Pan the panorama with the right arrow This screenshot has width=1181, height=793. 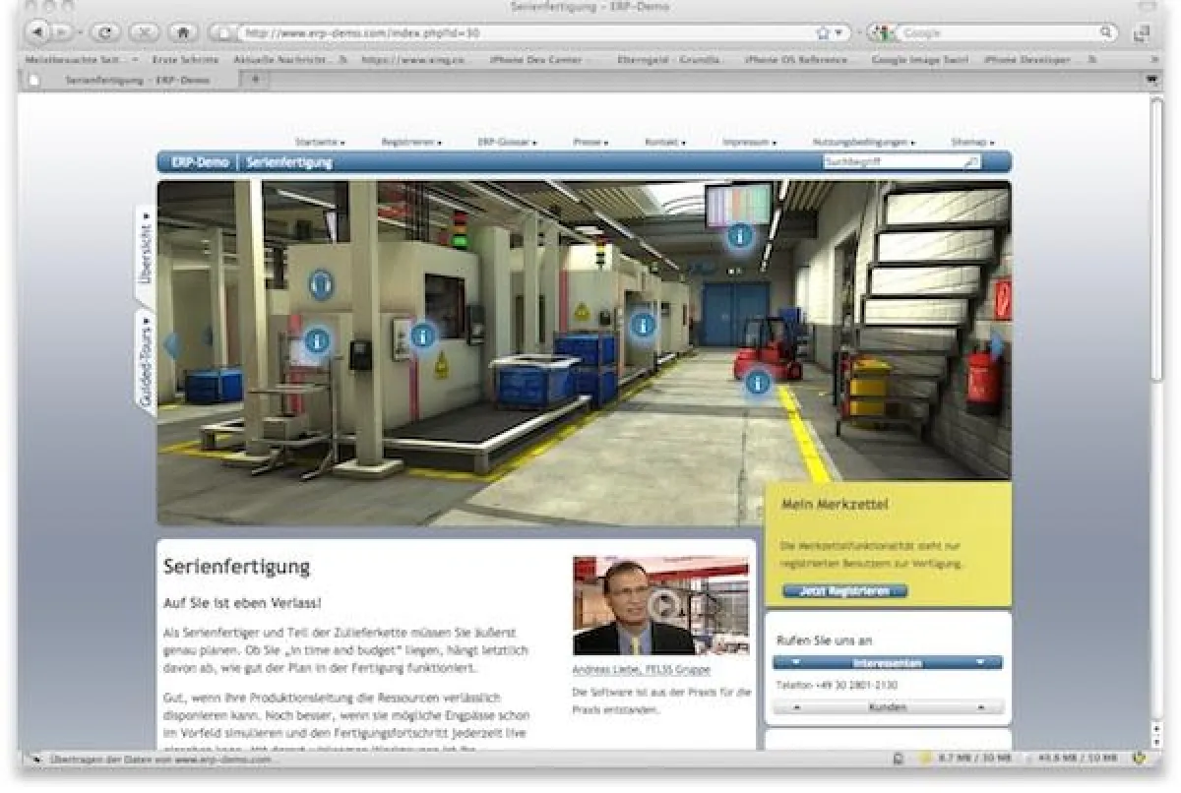(x=997, y=344)
